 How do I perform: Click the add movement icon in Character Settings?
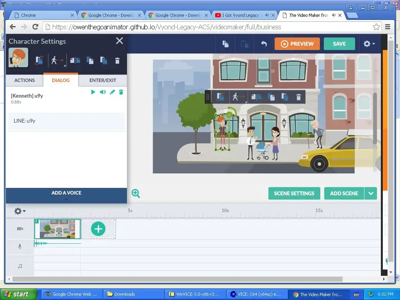(x=57, y=61)
